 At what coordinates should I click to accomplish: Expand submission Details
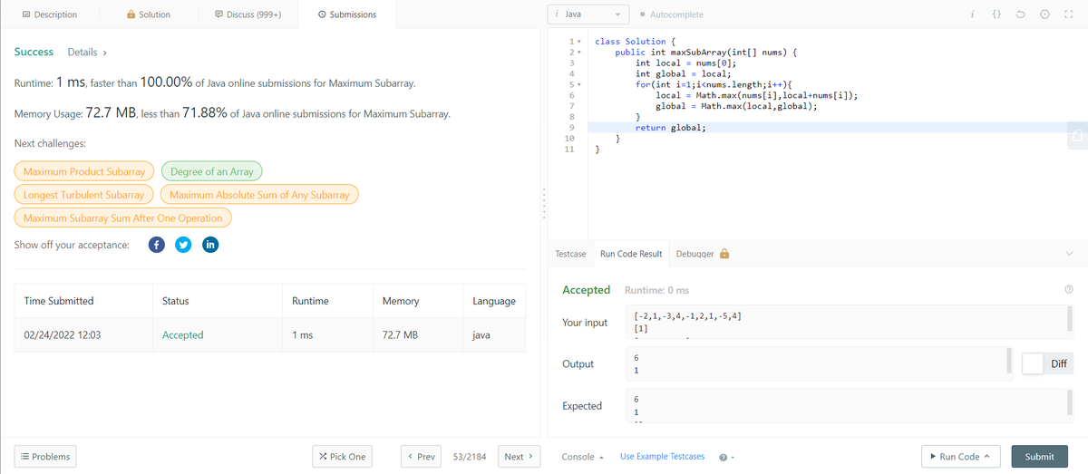point(88,53)
